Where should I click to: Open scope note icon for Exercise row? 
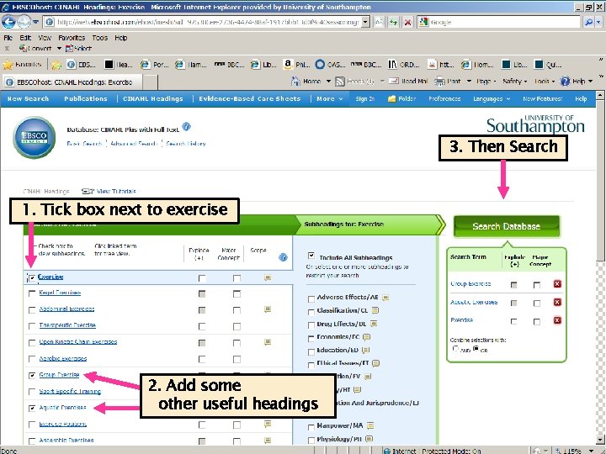pos(268,277)
